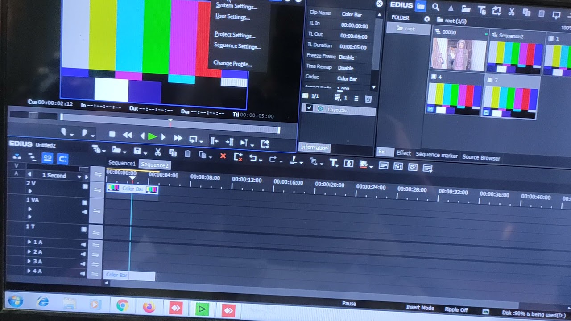This screenshot has width=571, height=321.
Task: Click the Export icon in the player
Action: pos(265,144)
